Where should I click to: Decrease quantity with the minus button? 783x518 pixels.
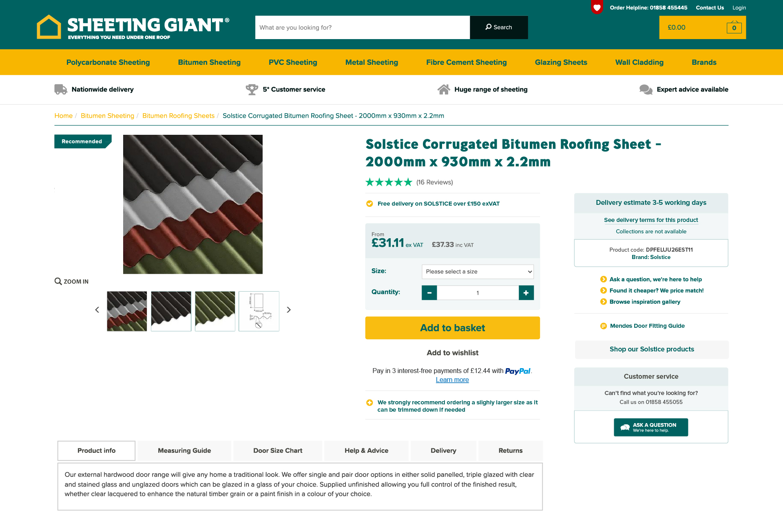point(429,293)
